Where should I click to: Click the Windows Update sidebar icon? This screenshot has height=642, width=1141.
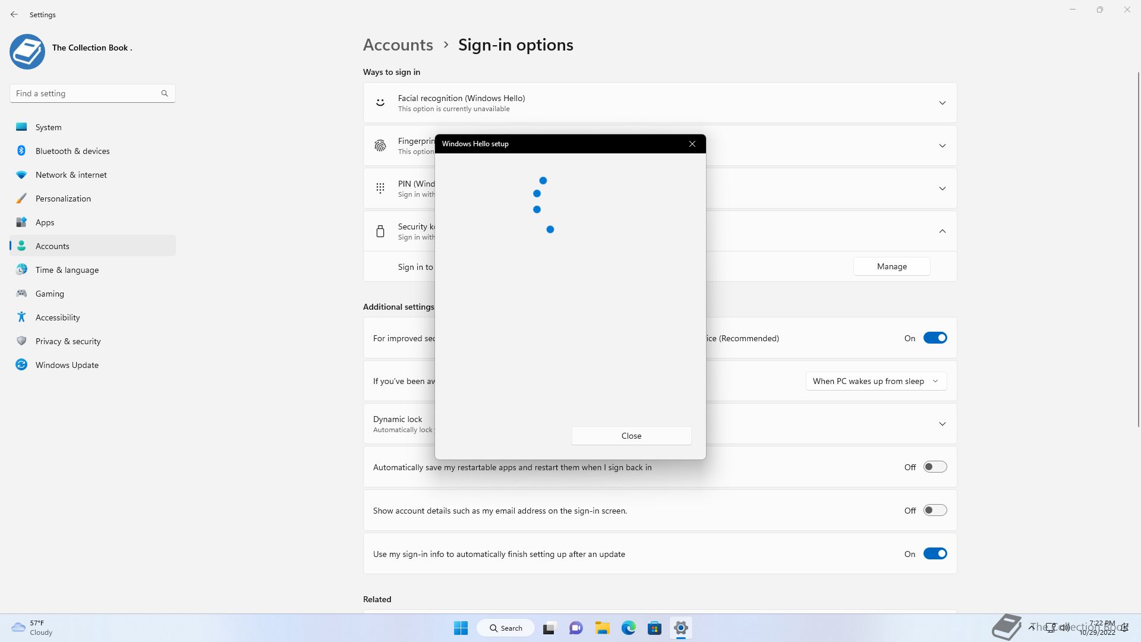coord(21,365)
